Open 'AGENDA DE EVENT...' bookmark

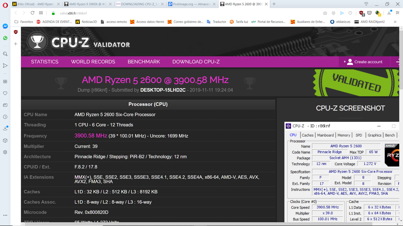coord(54,22)
